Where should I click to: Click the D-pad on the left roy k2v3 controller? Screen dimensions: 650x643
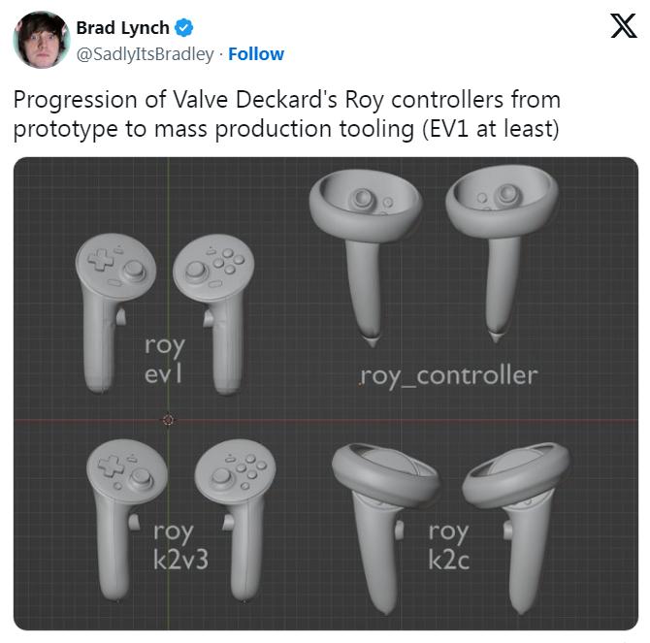tap(111, 466)
